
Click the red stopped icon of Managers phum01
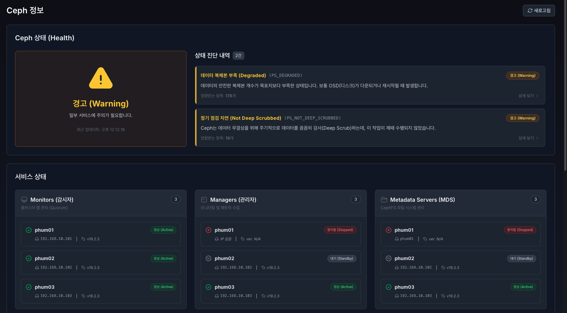pos(208,230)
